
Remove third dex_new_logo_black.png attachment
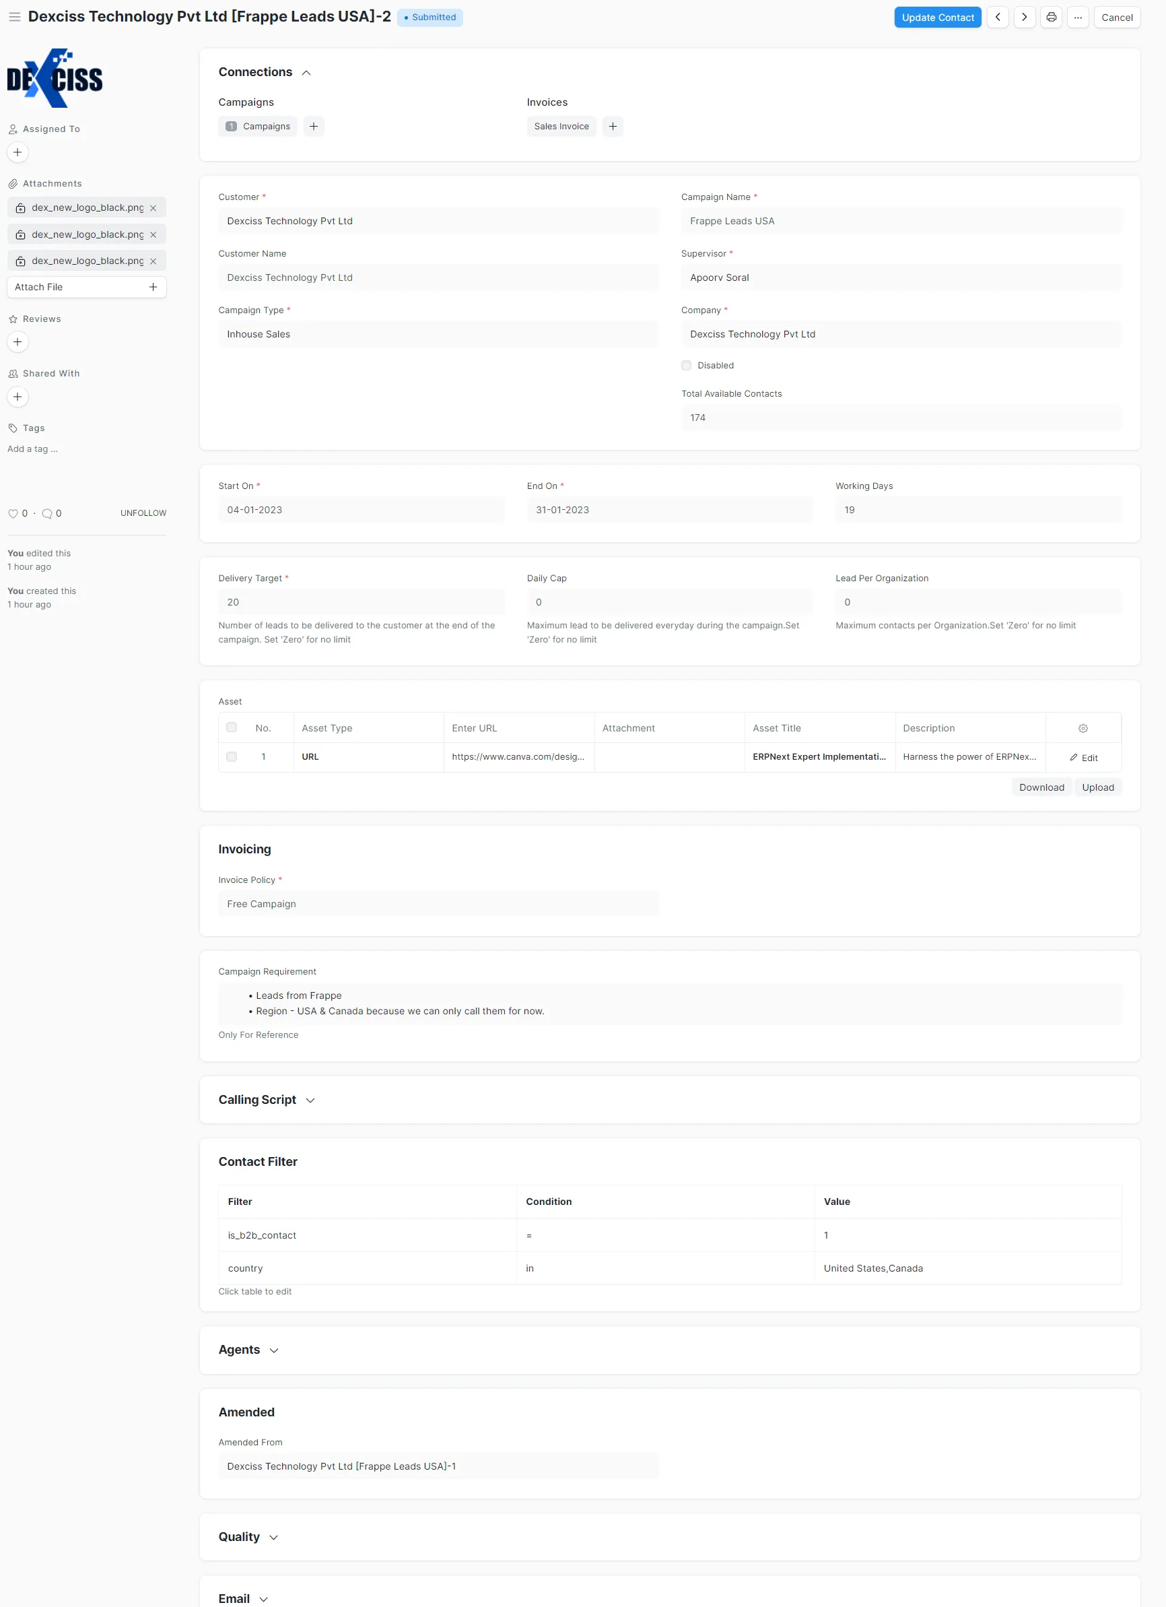pyautogui.click(x=153, y=261)
